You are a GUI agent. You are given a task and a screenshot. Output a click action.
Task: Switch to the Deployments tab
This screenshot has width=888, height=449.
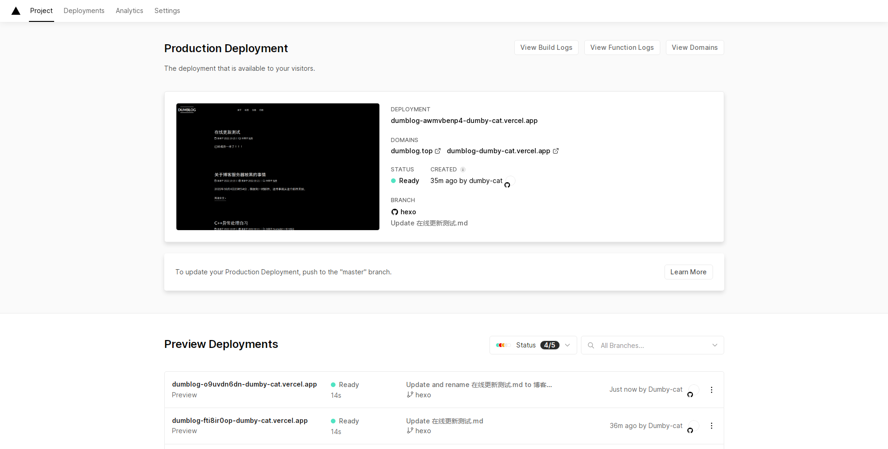[x=84, y=10]
